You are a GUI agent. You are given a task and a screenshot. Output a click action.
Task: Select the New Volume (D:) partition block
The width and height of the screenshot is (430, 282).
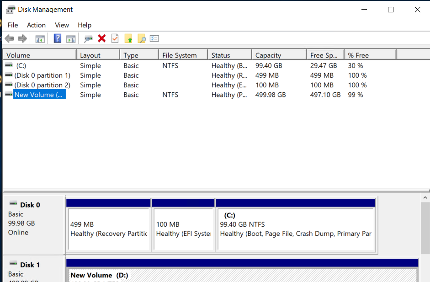click(242, 271)
